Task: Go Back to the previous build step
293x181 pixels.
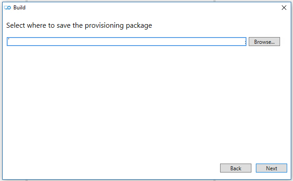Action: pos(235,168)
